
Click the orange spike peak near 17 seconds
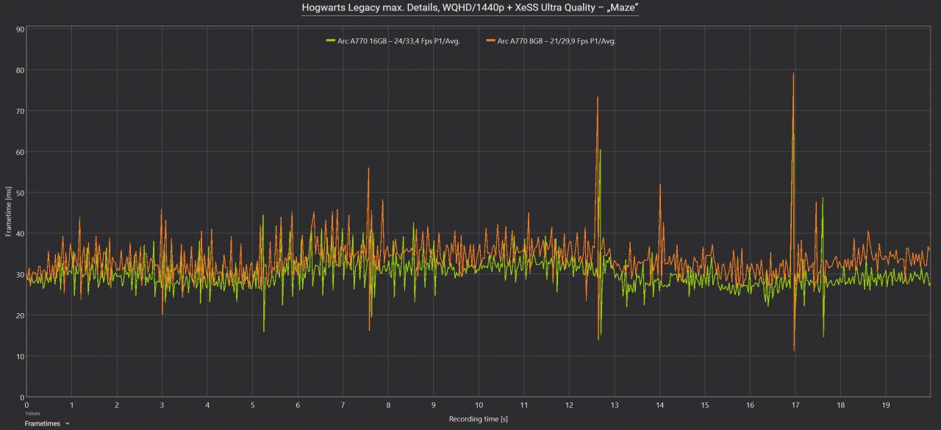click(793, 74)
